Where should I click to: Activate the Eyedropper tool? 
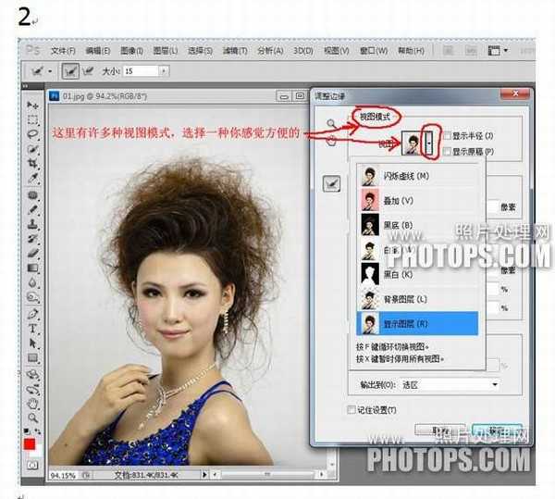[32, 179]
